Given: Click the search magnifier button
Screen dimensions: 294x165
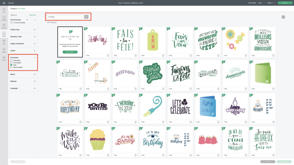Looking at the screenshot, I should [x=87, y=17].
